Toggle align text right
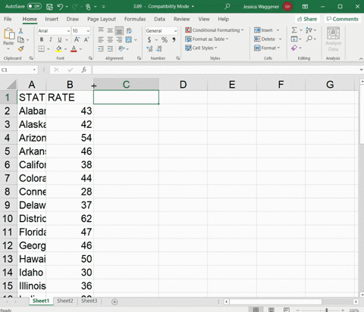 119,39
